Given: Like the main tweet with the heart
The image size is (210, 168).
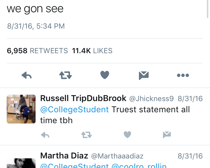Looking at the screenshot, I should click(104, 75).
